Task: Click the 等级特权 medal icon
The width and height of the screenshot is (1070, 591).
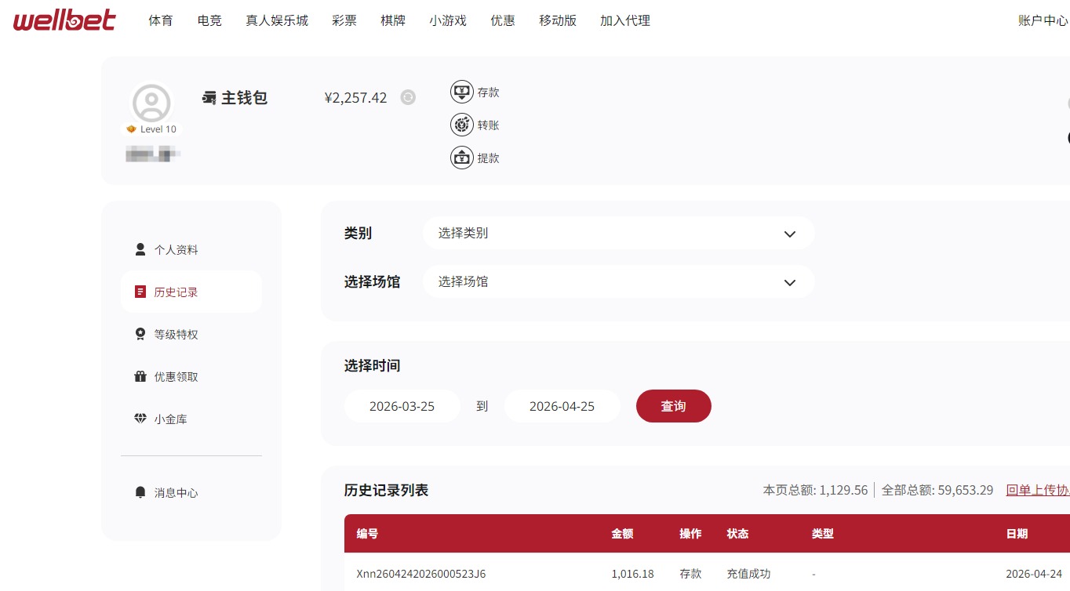Action: coord(140,334)
